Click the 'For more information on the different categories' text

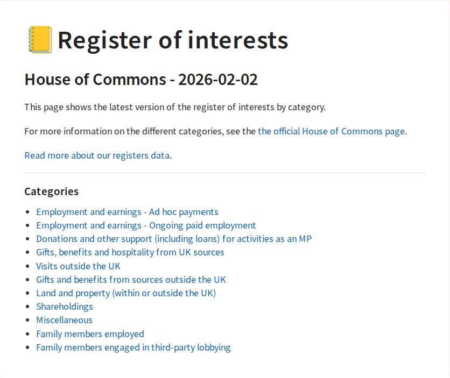tap(140, 131)
